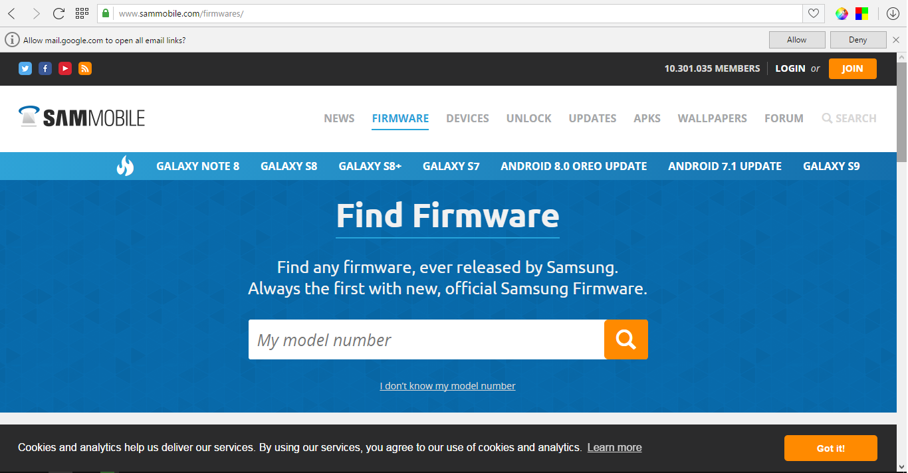The width and height of the screenshot is (908, 473).
Task: Focus the My model number field
Action: point(426,339)
